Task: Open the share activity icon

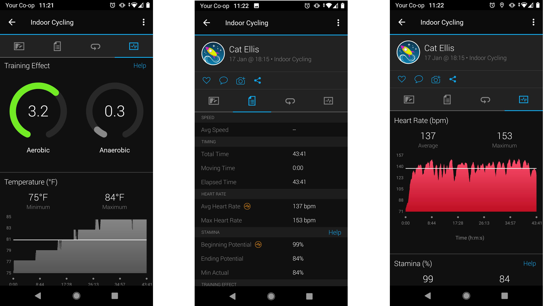Action: [x=257, y=80]
